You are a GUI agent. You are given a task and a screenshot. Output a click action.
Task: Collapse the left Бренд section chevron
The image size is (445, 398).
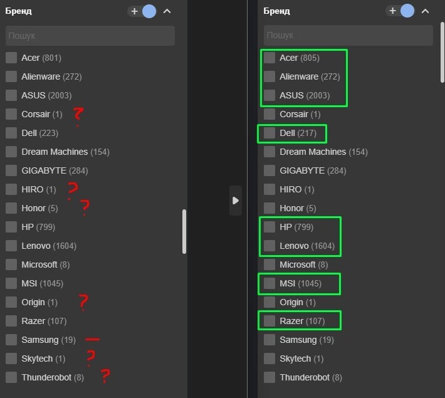pyautogui.click(x=167, y=11)
